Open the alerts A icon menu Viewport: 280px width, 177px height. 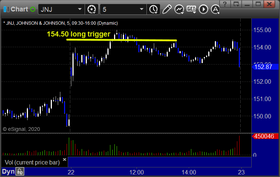coord(215,9)
